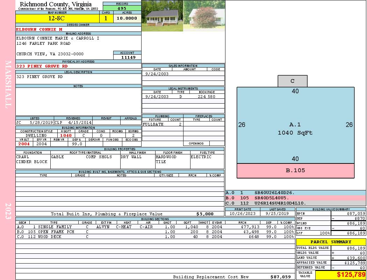Image resolution: width=367 pixels, height=280 pixels.
Task: Select FULLBATH plumbing fixture row
Action: [x=163, y=124]
